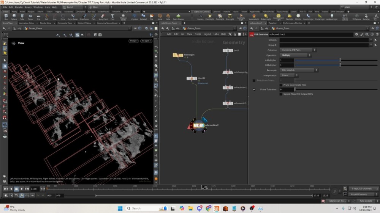This screenshot has width=380, height=213.
Task: Toggle real-time playback clock icon
Action: (22, 195)
